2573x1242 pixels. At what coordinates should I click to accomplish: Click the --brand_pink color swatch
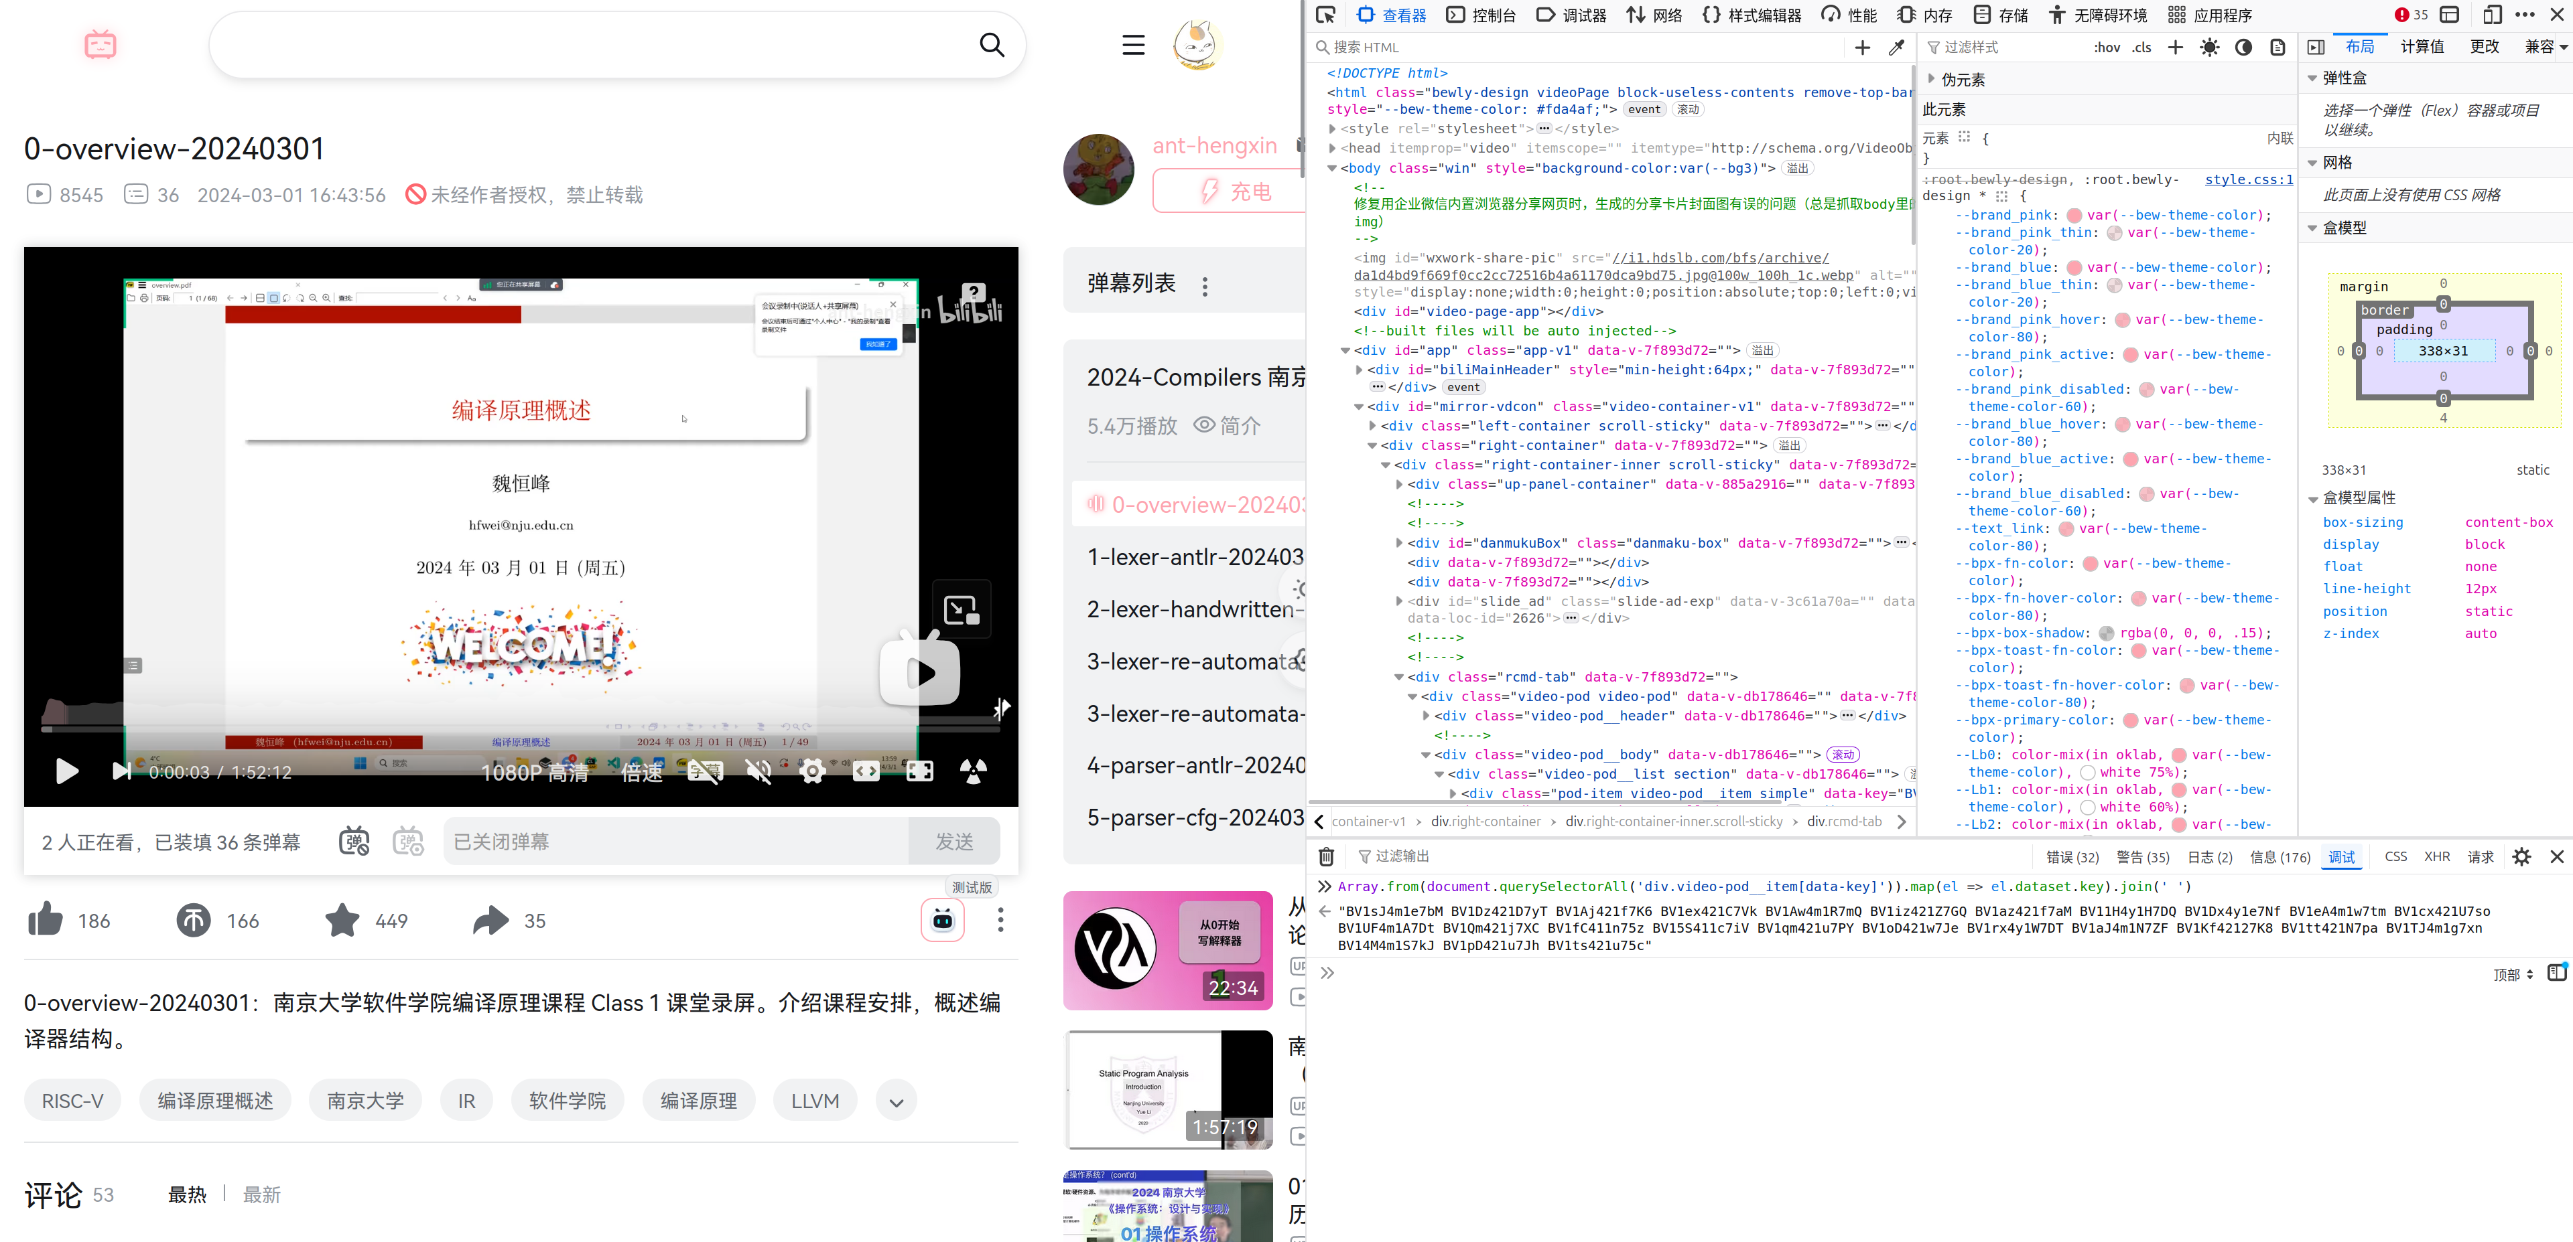[x=2074, y=215]
